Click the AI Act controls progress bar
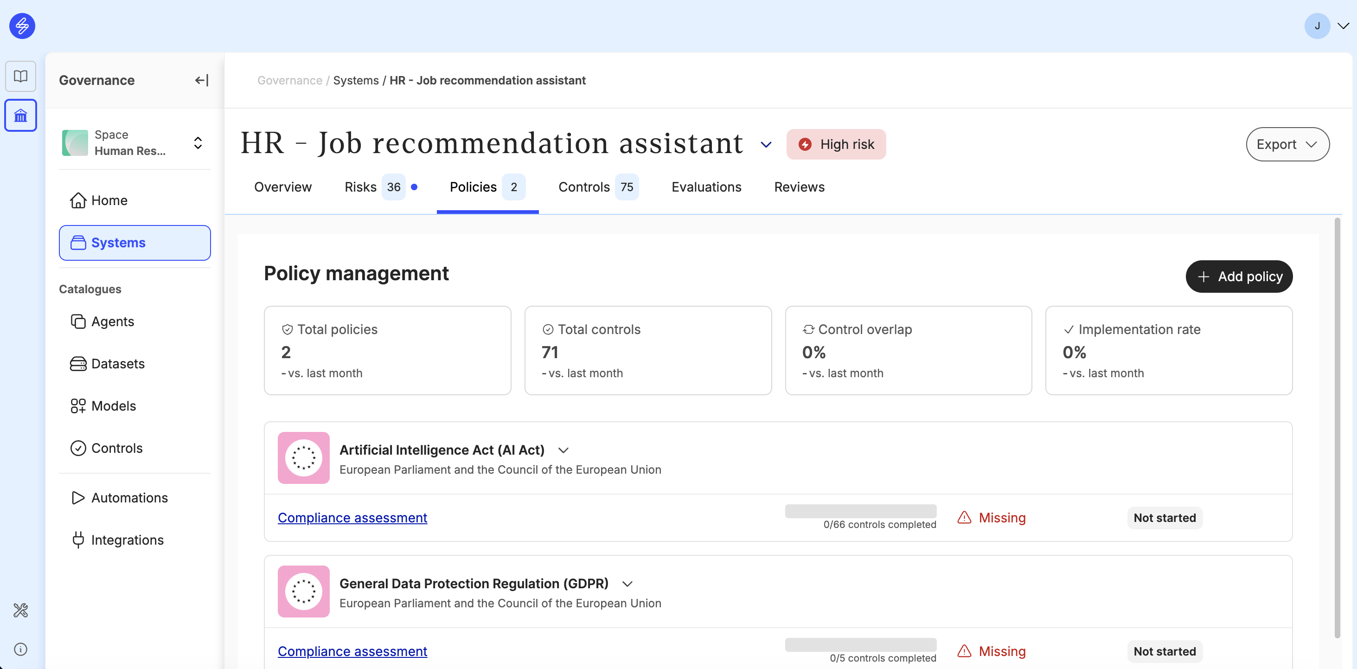The image size is (1357, 669). (x=860, y=511)
